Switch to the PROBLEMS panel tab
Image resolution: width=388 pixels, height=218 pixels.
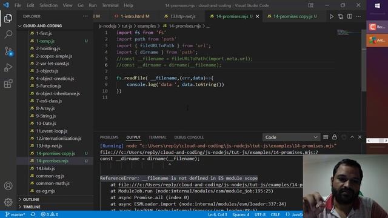click(109, 137)
